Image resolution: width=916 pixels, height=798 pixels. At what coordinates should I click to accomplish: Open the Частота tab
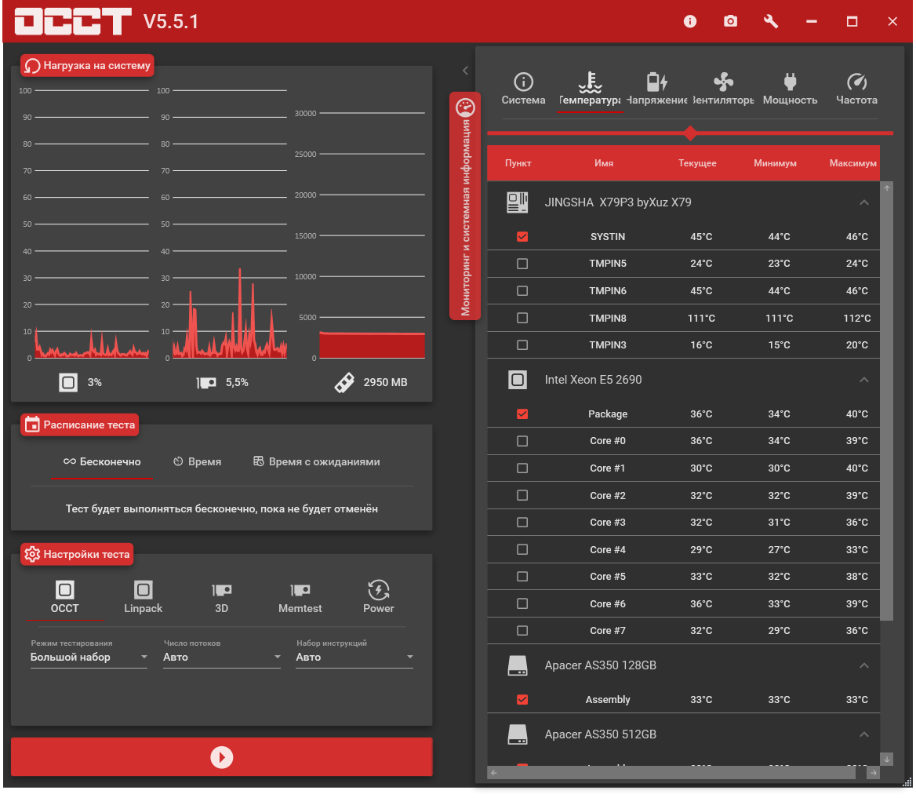pyautogui.click(x=856, y=89)
